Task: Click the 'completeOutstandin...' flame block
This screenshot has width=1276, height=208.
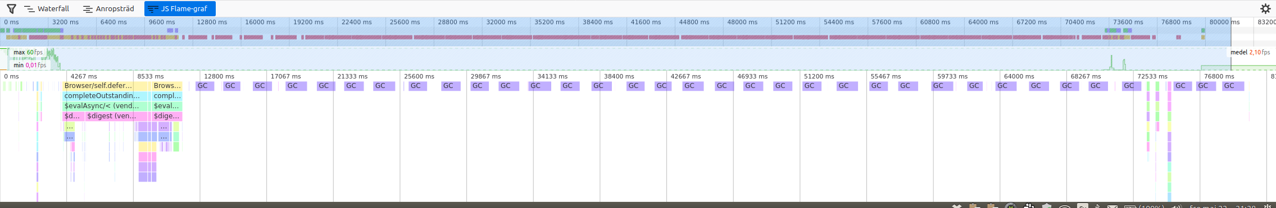Action: 106,96
